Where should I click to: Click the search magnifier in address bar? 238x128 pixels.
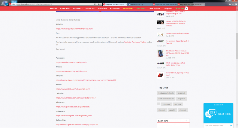pyautogui.click(x=95, y=4)
